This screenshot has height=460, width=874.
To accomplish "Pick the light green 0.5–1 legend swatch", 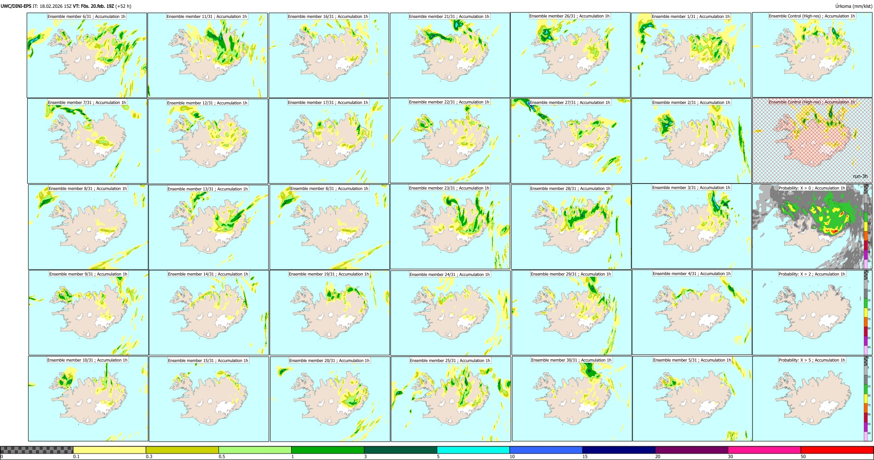I will pyautogui.click(x=255, y=450).
